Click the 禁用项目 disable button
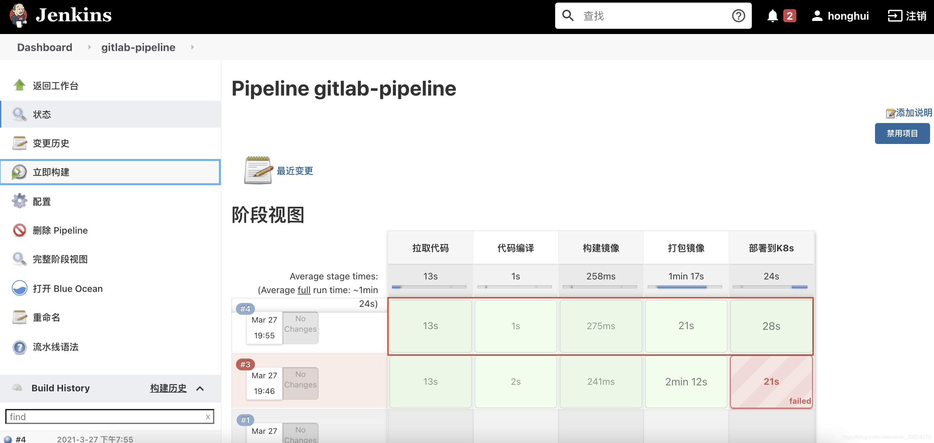This screenshot has height=443, width=934. 904,133
